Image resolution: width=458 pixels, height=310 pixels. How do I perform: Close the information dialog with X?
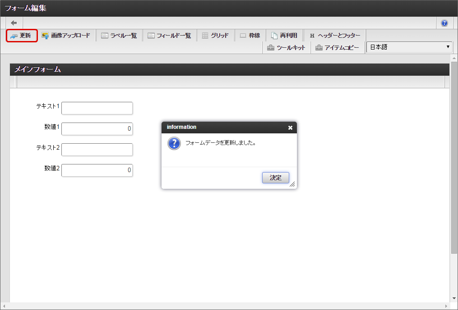(x=290, y=128)
